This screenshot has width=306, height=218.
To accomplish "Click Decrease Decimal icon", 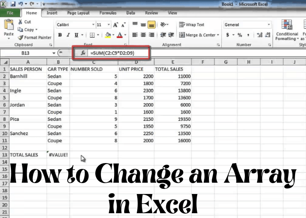I will point(268,35).
